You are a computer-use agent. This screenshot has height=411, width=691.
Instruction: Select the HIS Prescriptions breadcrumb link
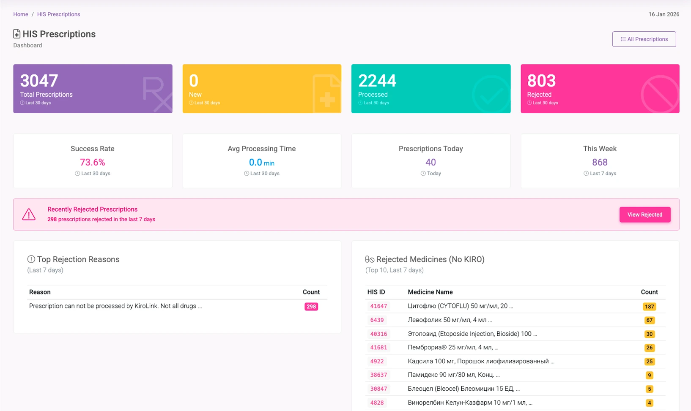click(x=58, y=14)
